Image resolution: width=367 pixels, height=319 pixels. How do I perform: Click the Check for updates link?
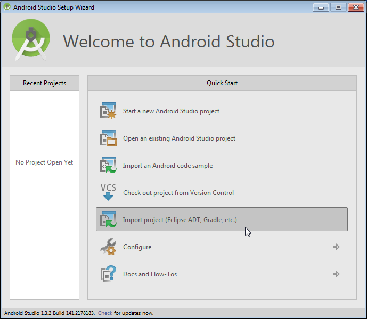click(x=105, y=313)
